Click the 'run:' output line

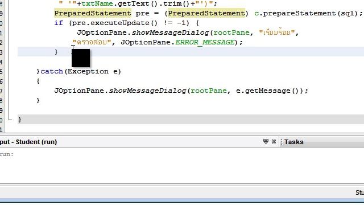pyautogui.click(x=7, y=154)
